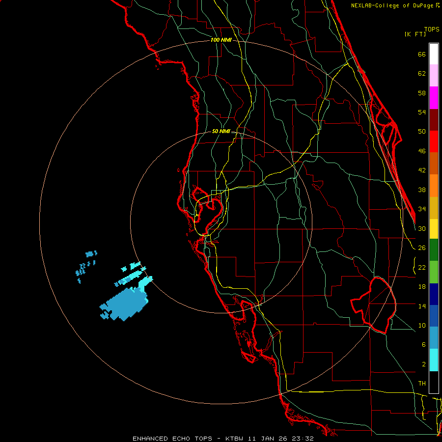Pick the bright red legend band
Image resolution: width=442 pixels, height=442 pixels.
click(x=434, y=141)
